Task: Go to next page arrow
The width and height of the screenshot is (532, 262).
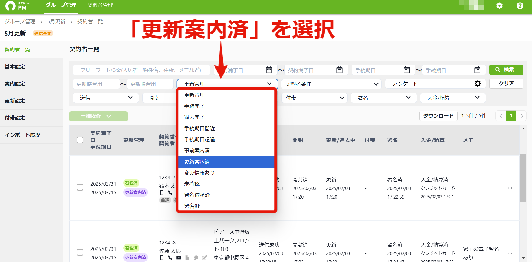Action: (522, 116)
